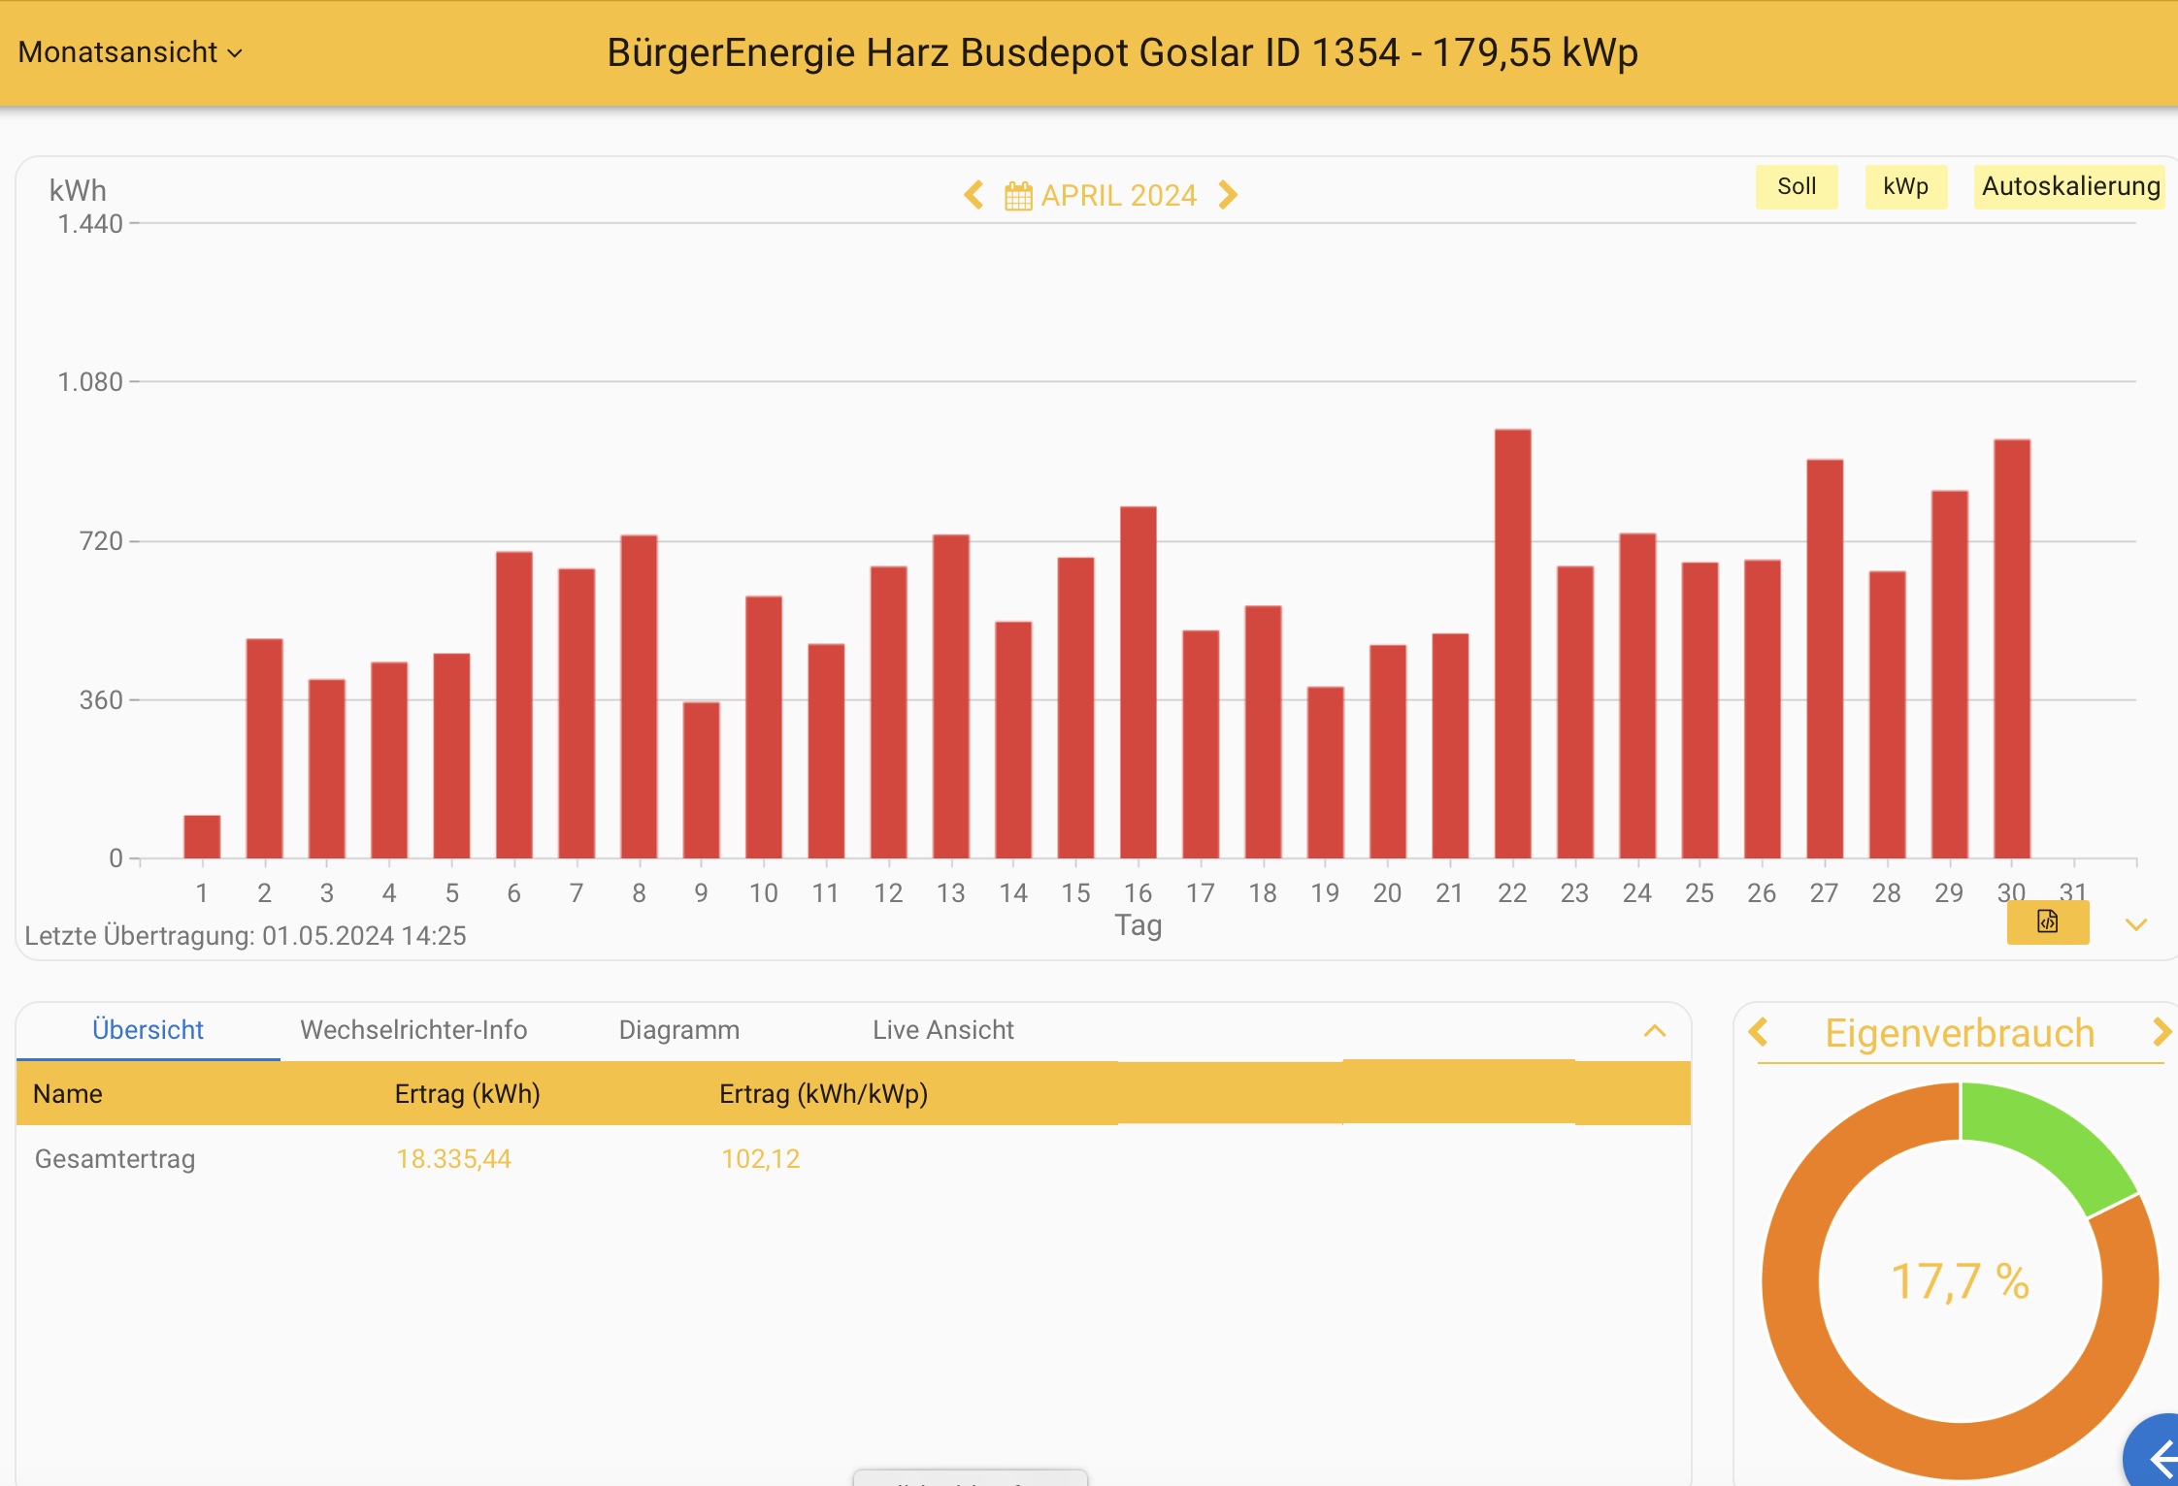Open the Monatsansicht view dropdown

(130, 52)
